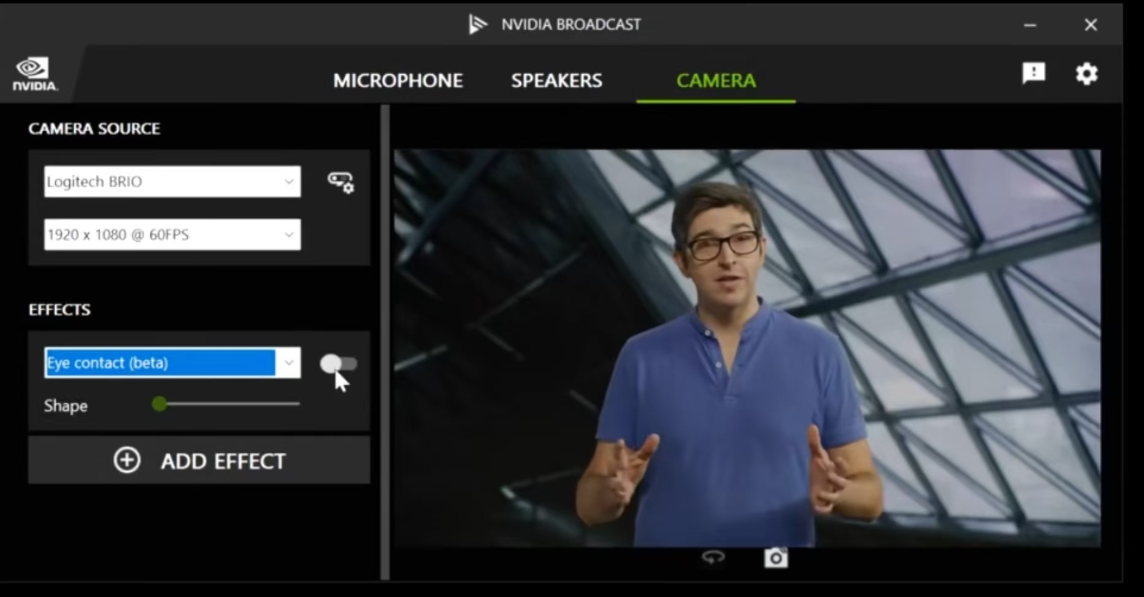Take a snapshot with the camera icon

[x=775, y=558]
